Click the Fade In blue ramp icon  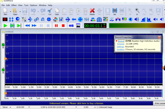(x=143, y=19)
